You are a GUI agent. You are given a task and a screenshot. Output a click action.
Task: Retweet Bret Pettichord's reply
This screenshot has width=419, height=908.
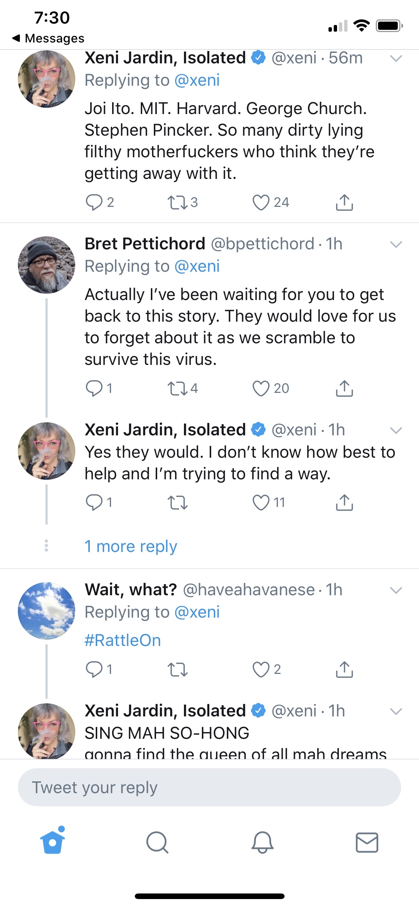point(178,388)
